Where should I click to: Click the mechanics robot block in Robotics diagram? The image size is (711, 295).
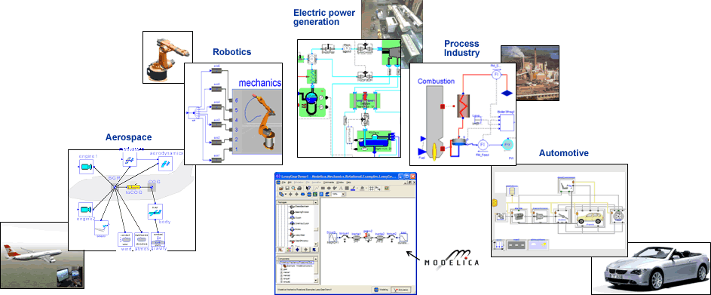[x=257, y=121]
